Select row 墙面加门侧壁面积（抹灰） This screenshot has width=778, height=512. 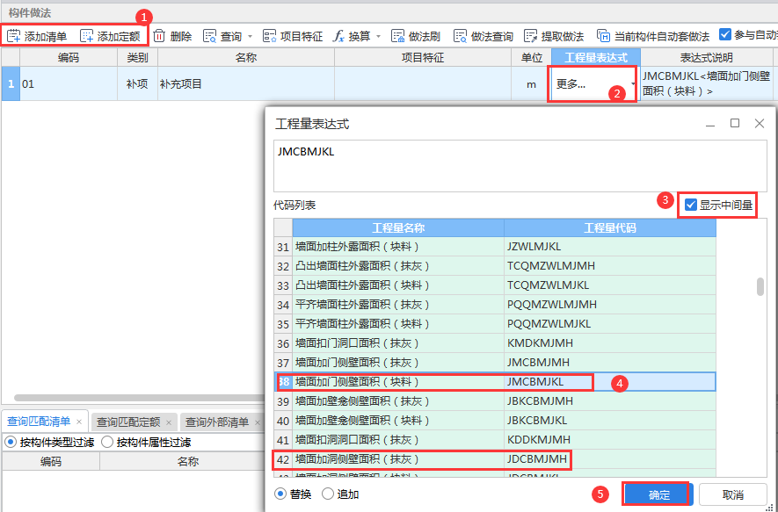(x=495, y=363)
